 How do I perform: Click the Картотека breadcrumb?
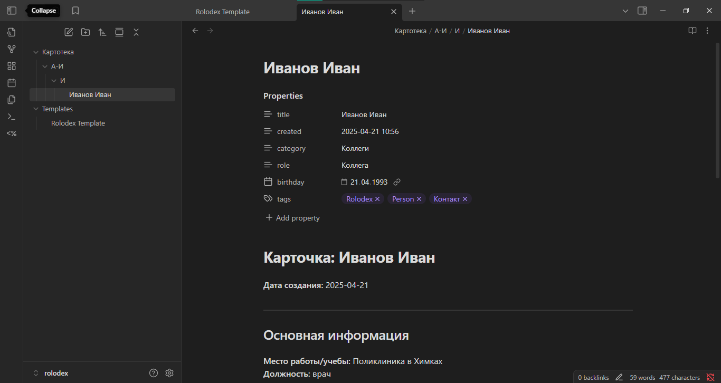pyautogui.click(x=411, y=31)
